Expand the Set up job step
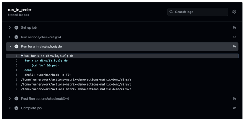This screenshot has height=119, width=245. [x=10, y=28]
